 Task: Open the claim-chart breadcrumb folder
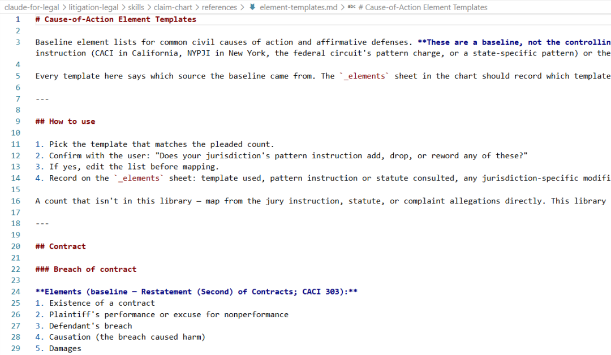point(173,7)
